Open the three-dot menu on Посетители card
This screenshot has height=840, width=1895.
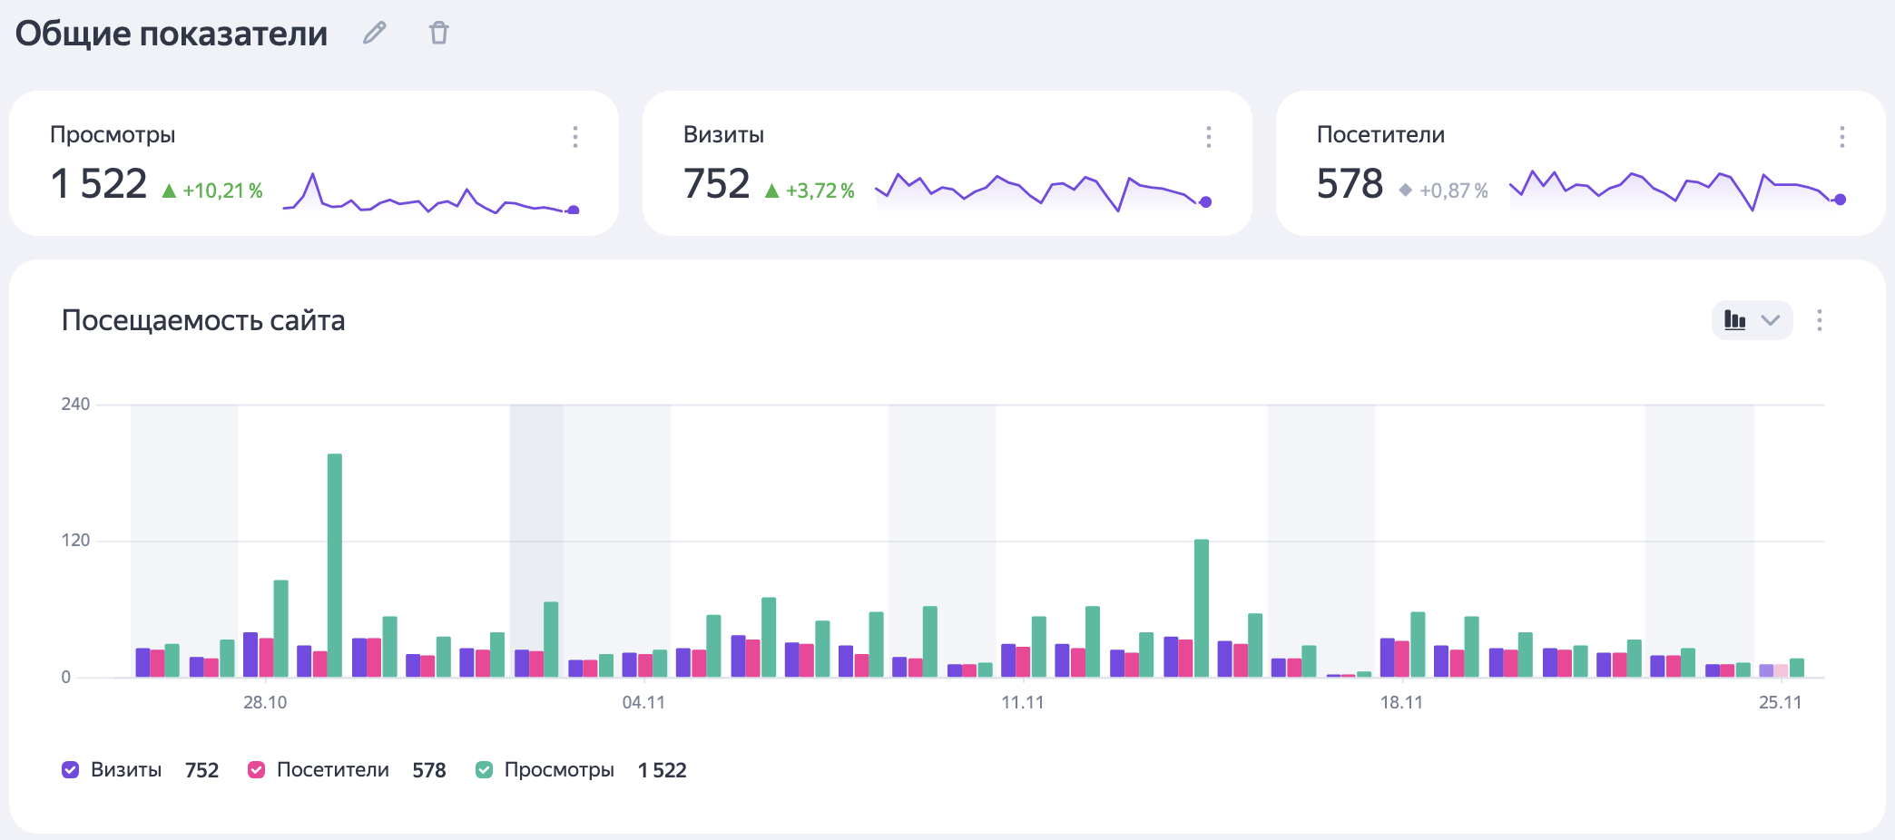(1841, 137)
